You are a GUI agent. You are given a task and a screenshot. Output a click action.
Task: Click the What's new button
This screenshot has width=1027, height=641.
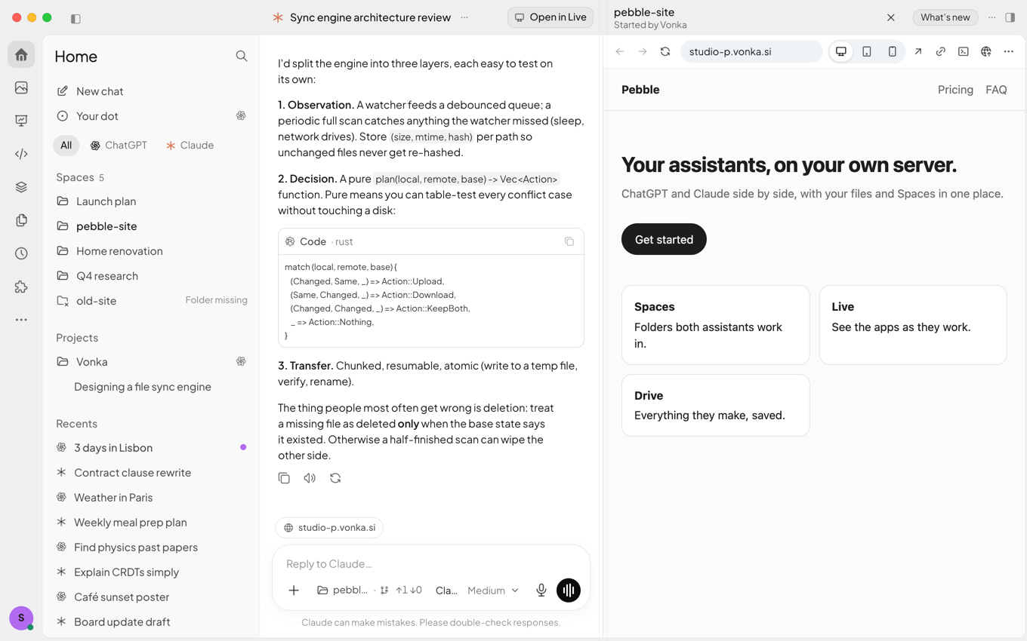[945, 17]
